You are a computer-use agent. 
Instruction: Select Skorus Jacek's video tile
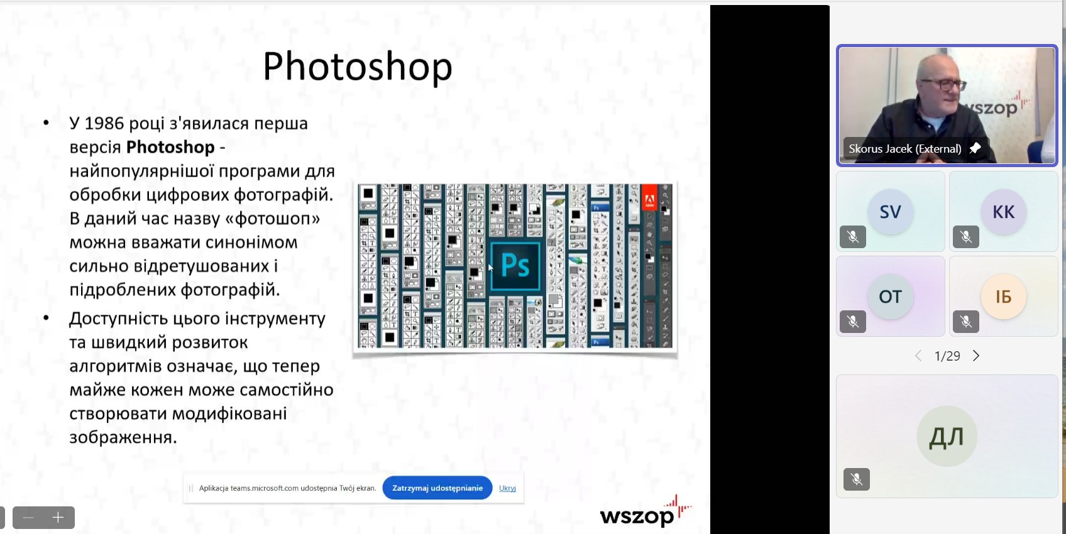[x=947, y=106]
